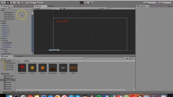This screenshot has width=173, height=97.
Task: Select the Coinx1 prefab thumbnail
Action: coord(32,68)
